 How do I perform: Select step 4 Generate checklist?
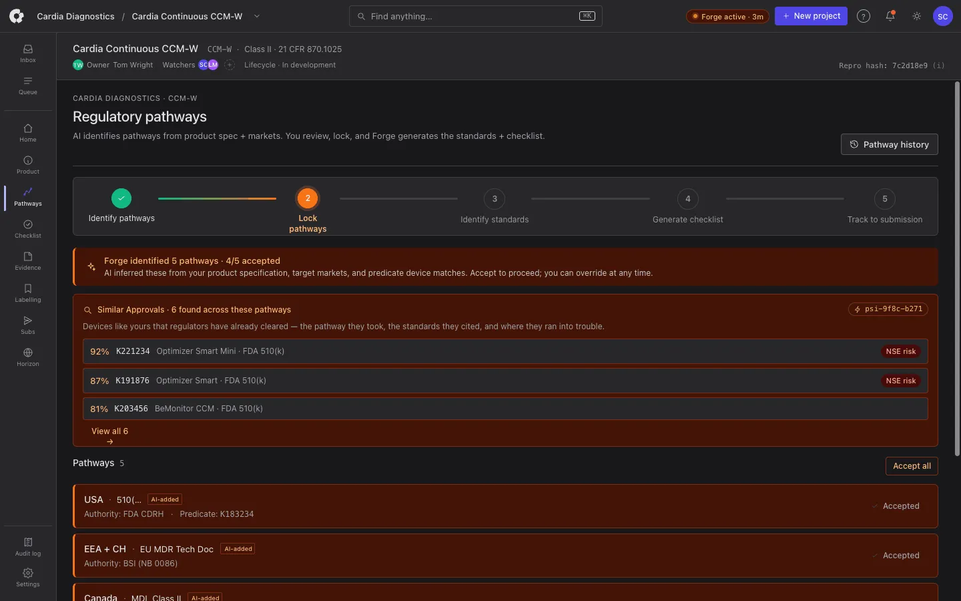pyautogui.click(x=688, y=207)
